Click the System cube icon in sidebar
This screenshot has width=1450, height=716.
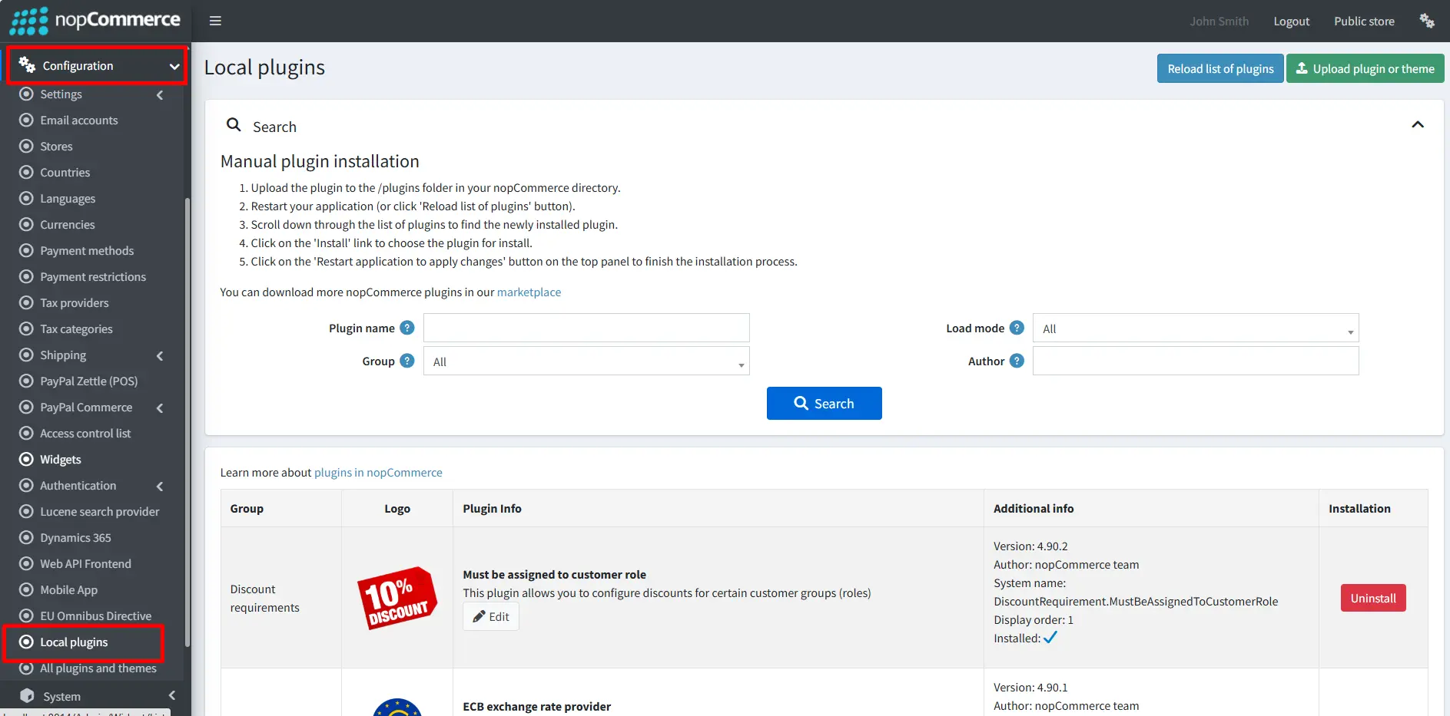click(27, 696)
